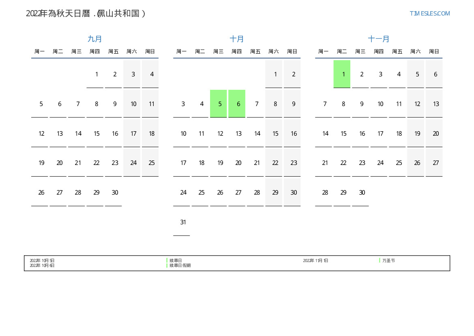Select September 30 in the calendar
The height and width of the screenshot is (336, 474).
tap(115, 193)
